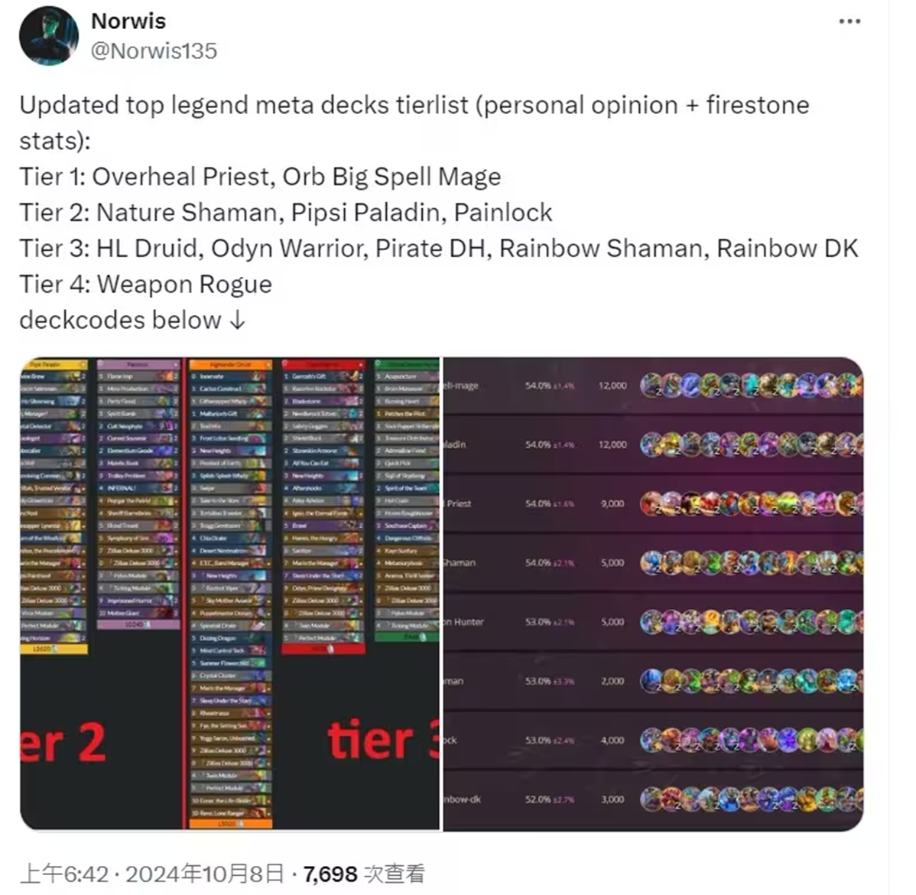Image resolution: width=916 pixels, height=895 pixels.
Task: Click the card icons in the Hunter row
Action: coord(752,622)
